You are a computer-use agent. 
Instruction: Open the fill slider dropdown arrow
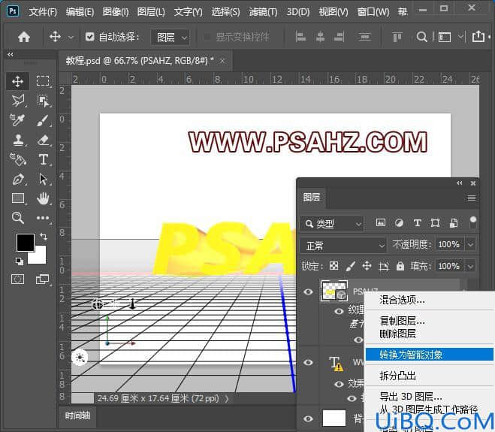(x=470, y=266)
